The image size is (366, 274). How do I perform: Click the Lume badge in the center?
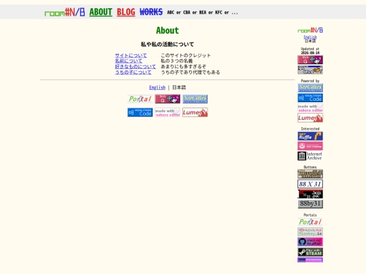point(195,112)
